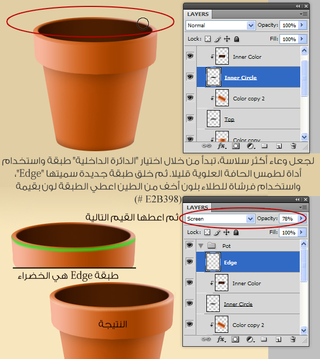This screenshot has height=359, width=320.
Task: Hide the Pot group with its eye icon
Action: [190, 245]
